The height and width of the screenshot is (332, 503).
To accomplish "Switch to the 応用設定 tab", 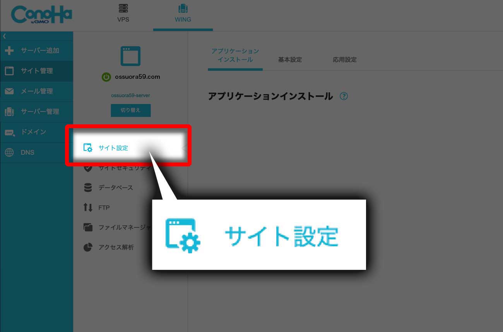I will 345,60.
